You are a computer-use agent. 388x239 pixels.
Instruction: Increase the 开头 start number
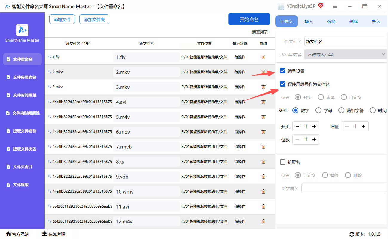pyautogui.click(x=314, y=127)
